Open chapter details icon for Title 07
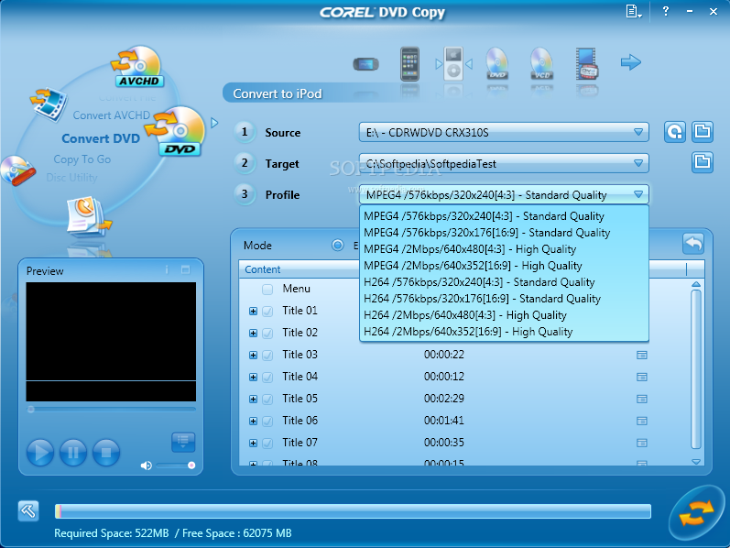The height and width of the screenshot is (548, 730). [x=641, y=443]
